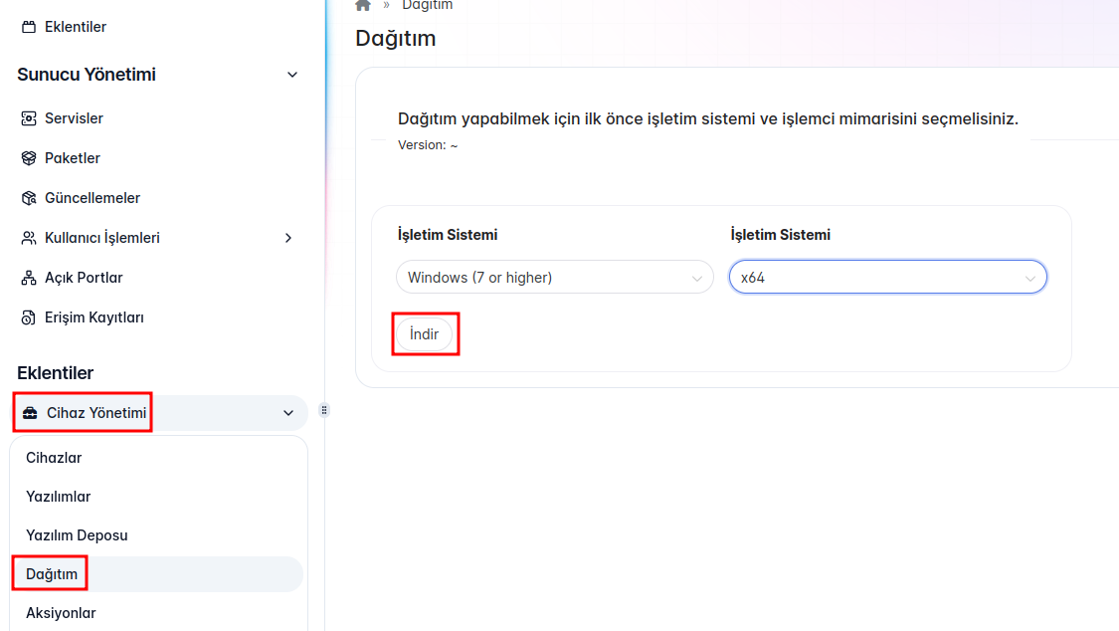Click the Eklentiler calendar icon

pos(28,27)
